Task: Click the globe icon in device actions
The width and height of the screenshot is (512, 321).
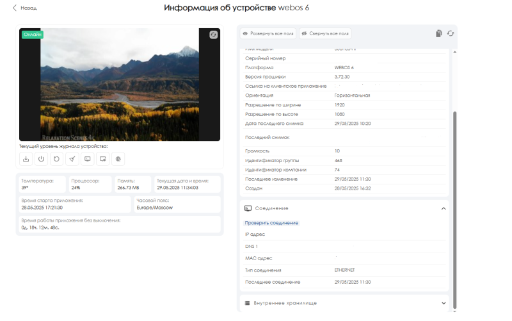Action: (118, 159)
